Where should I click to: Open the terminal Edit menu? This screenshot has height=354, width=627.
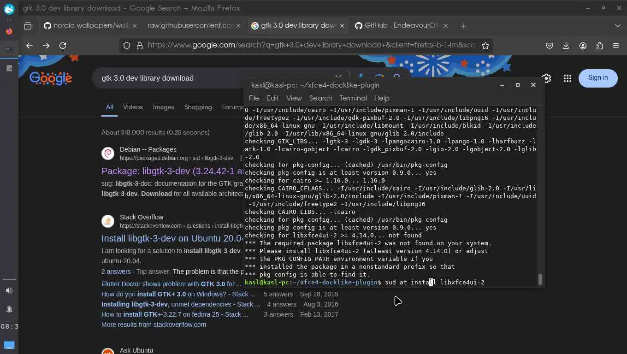273,98
